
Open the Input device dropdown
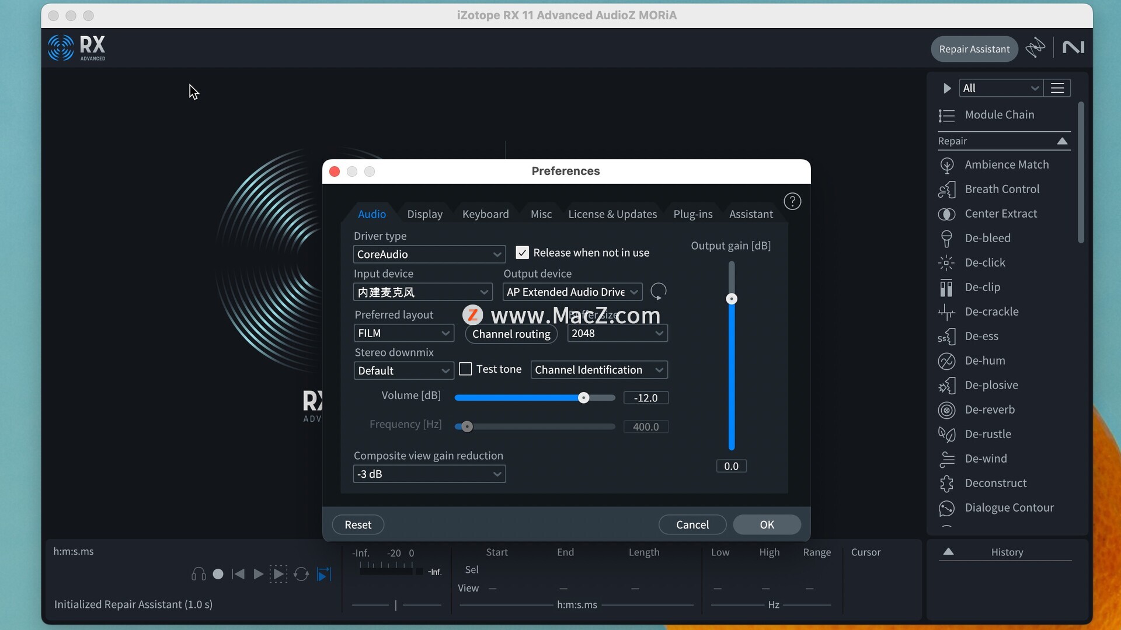coord(423,292)
